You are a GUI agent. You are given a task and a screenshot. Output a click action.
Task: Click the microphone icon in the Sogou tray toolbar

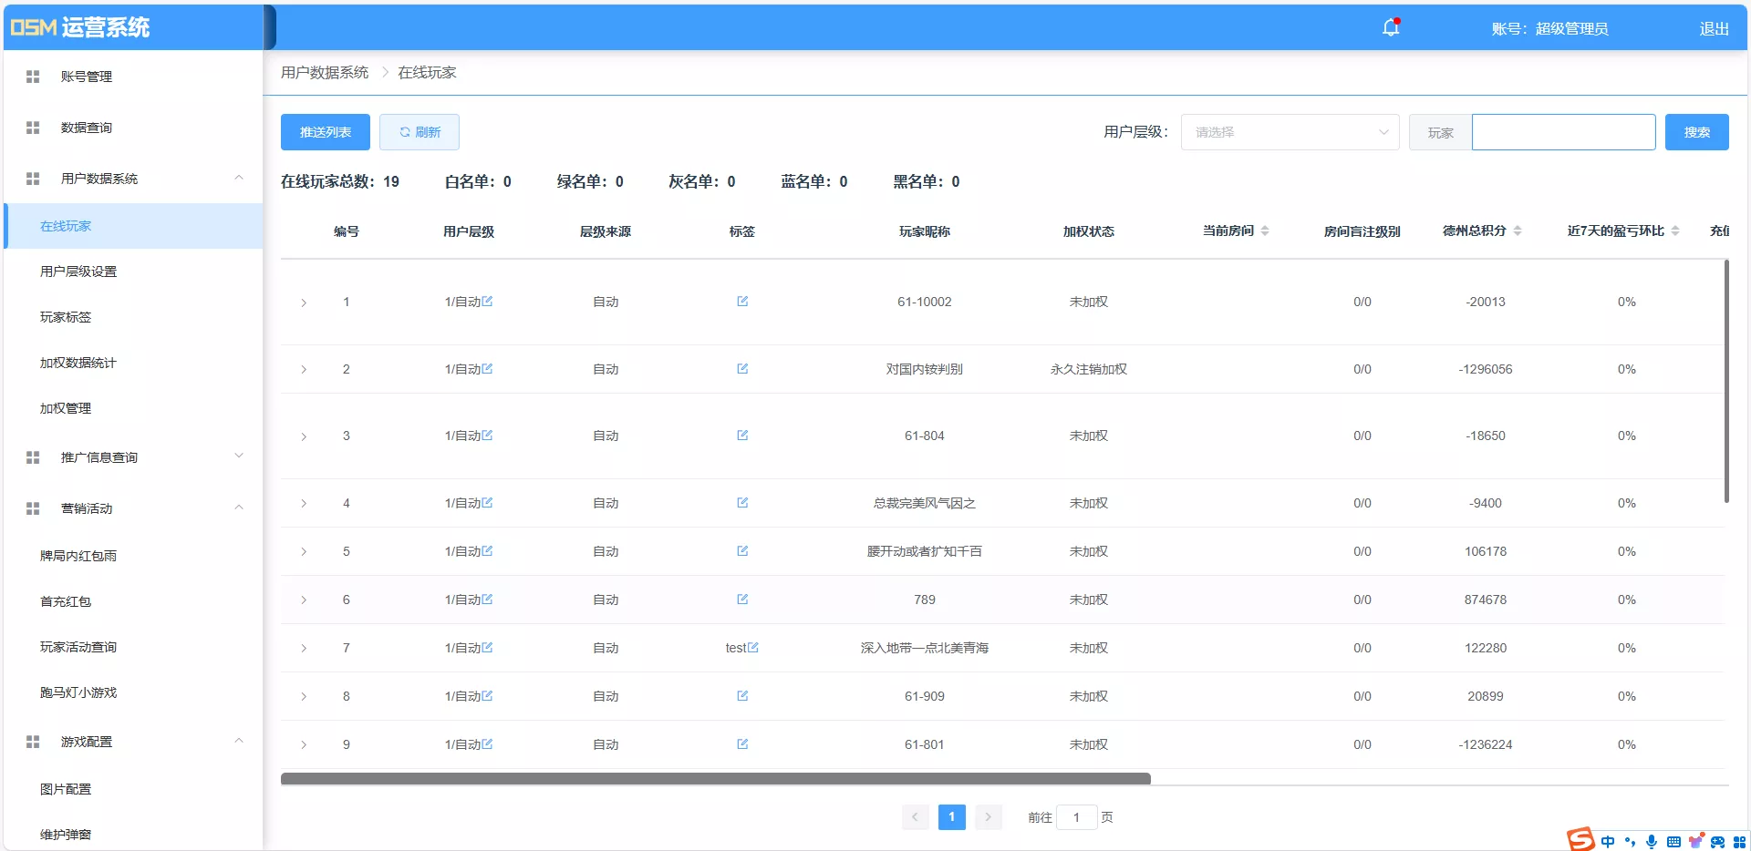coord(1652,841)
